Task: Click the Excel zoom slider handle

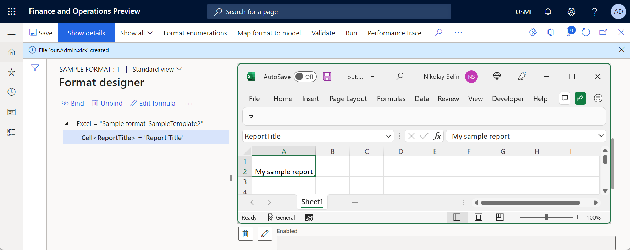Action: pos(547,217)
